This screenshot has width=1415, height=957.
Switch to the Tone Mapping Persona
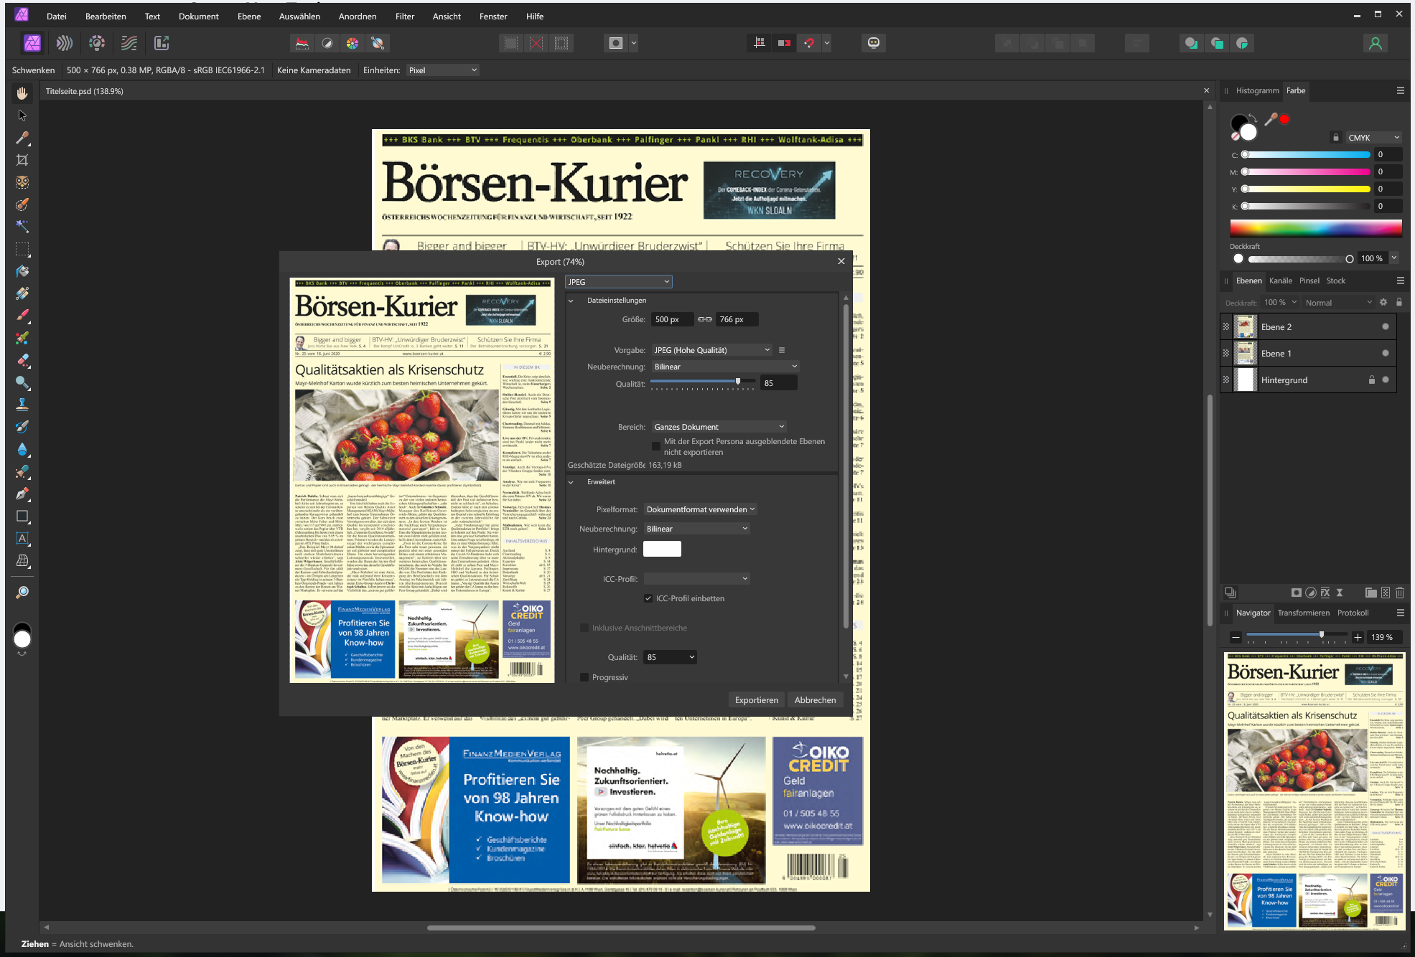pos(129,43)
